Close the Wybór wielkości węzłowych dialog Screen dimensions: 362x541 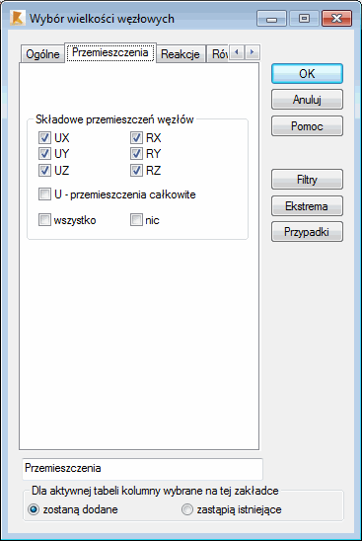[336, 19]
